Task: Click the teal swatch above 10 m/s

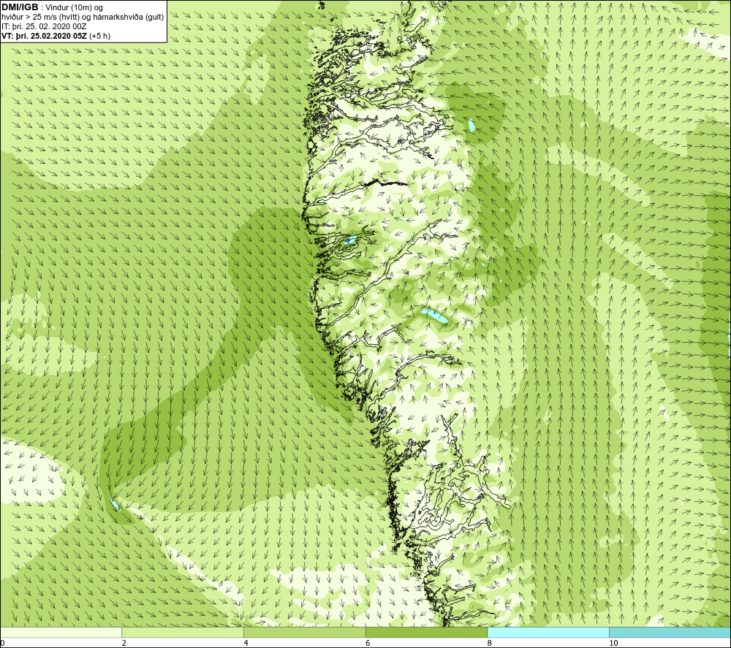Action: 670,632
